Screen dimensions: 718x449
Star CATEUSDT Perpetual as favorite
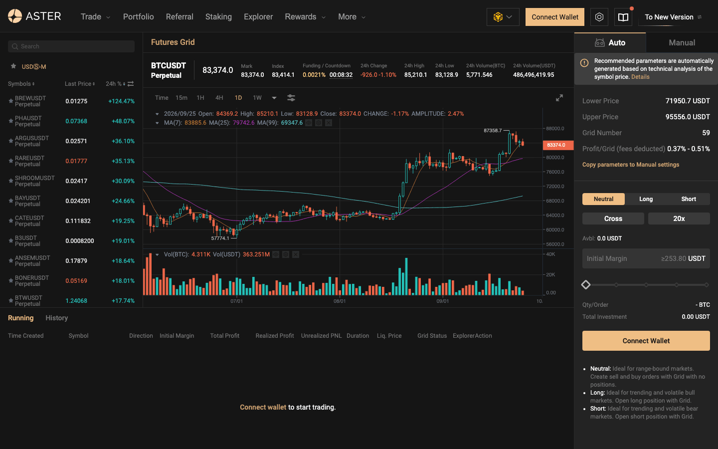(10, 221)
